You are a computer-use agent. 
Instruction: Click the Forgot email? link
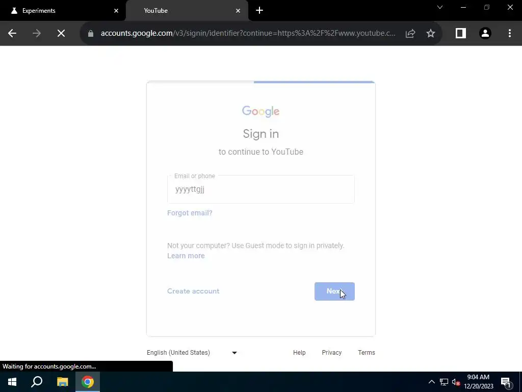[190, 213]
